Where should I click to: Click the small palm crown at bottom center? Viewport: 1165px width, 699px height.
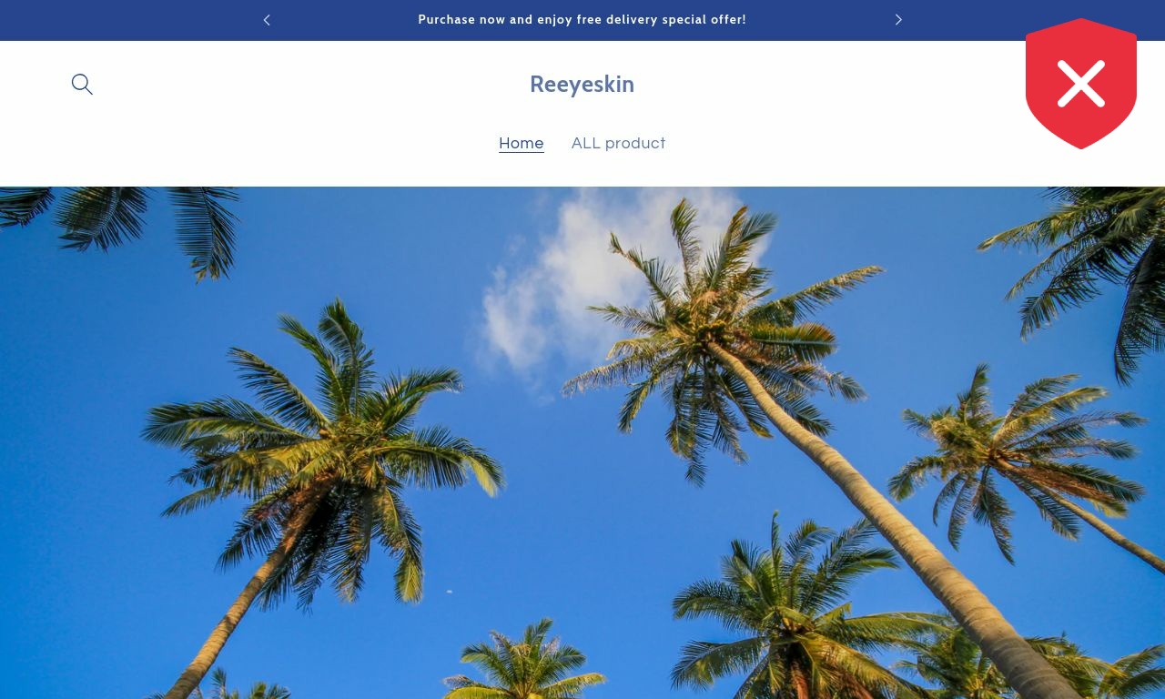point(523,664)
